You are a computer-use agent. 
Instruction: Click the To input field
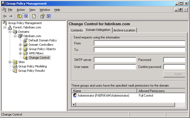pyautogui.click(x=140, y=50)
